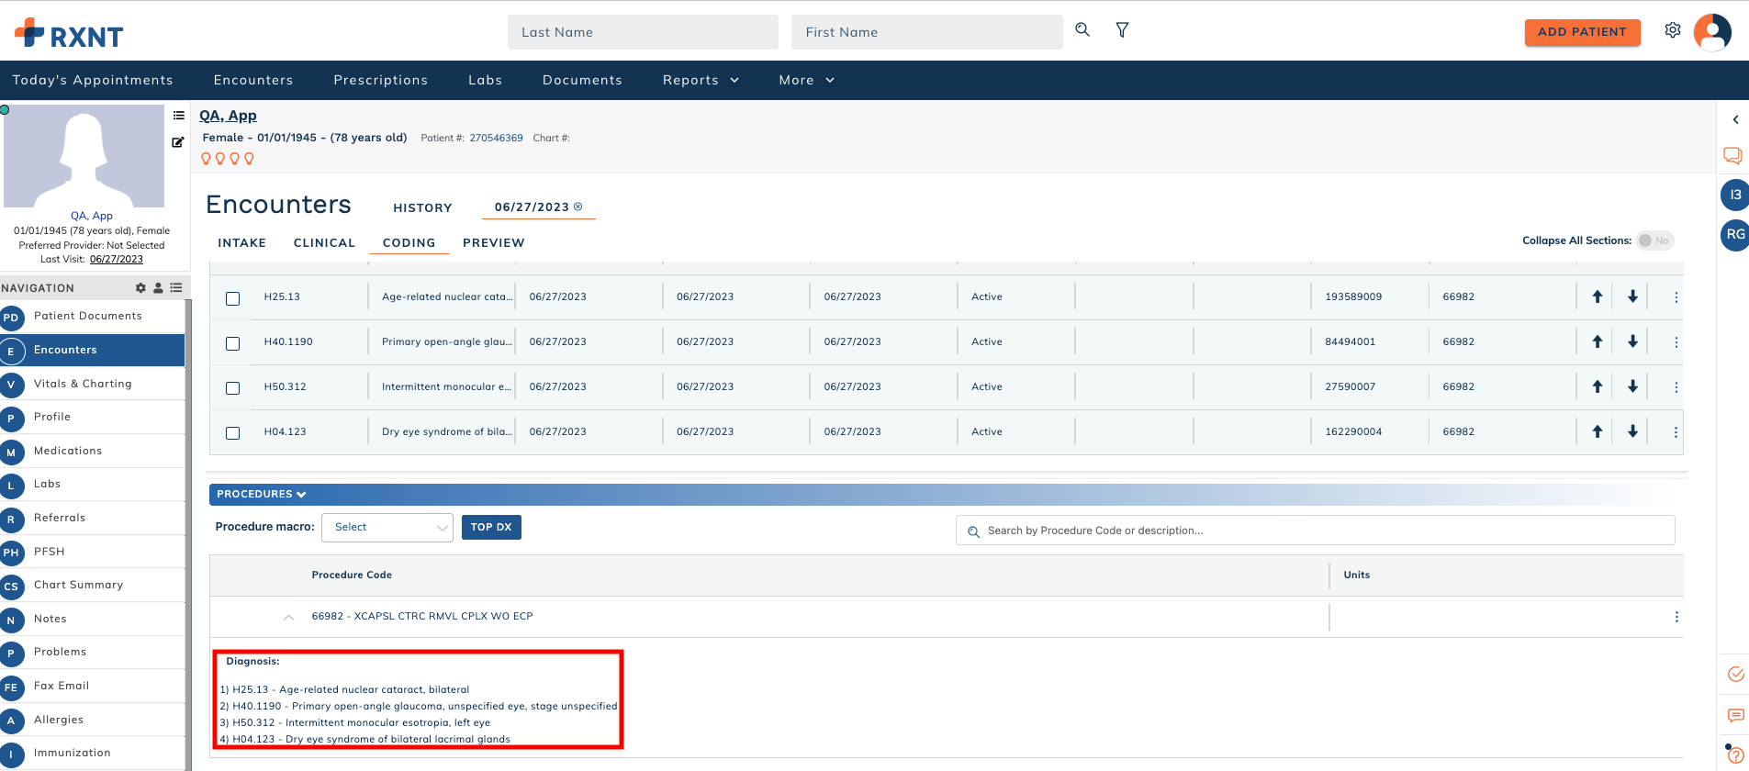Viewport: 1749px width, 771px height.
Task: Open more options for H25.13 row
Action: (x=1676, y=297)
